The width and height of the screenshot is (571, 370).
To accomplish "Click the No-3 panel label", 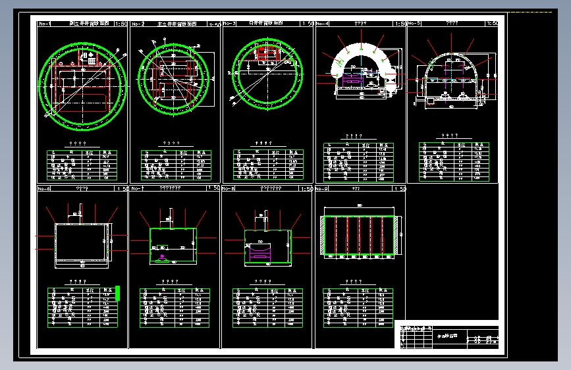I will click(229, 23).
